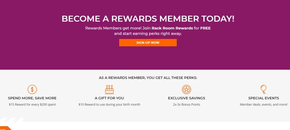The height and width of the screenshot is (130, 290).
Task: Select the SPEND MORE, SAVE MORE heading
Action: (32, 98)
